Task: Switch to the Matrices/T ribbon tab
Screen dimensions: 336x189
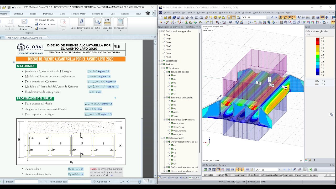Action: (48, 14)
